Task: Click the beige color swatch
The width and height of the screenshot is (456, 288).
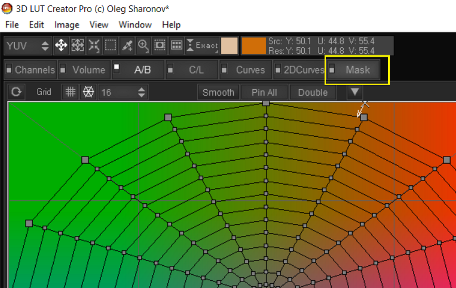Action: pos(229,46)
